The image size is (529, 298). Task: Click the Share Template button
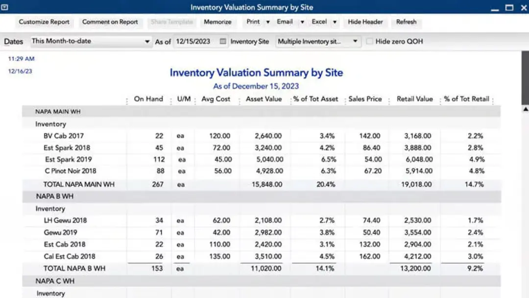(x=172, y=22)
